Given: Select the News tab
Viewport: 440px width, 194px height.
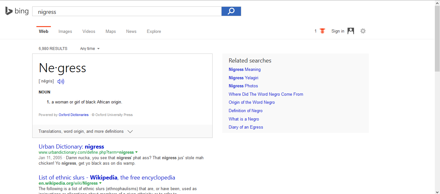Looking at the screenshot, I should pyautogui.click(x=131, y=31).
